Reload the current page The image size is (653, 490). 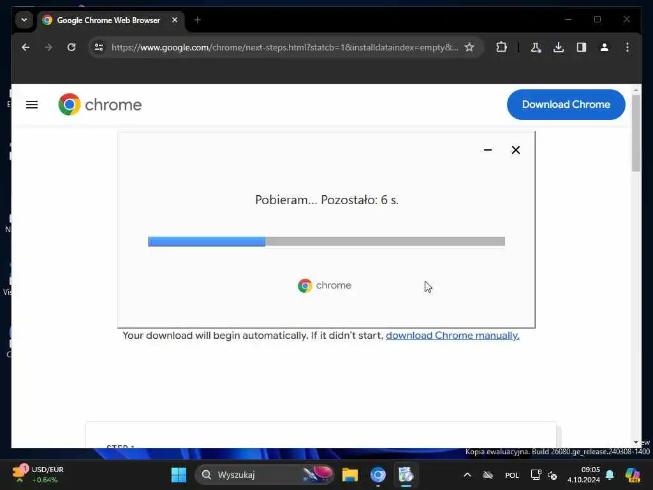point(71,47)
